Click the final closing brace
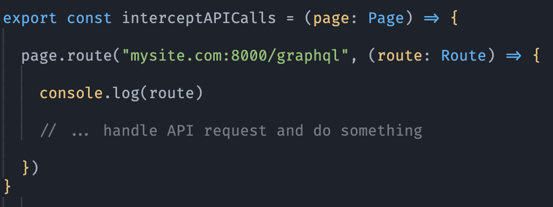This screenshot has height=207, width=553. 7,186
